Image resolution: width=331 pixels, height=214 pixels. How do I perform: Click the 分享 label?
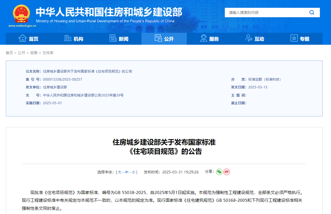click(209, 172)
